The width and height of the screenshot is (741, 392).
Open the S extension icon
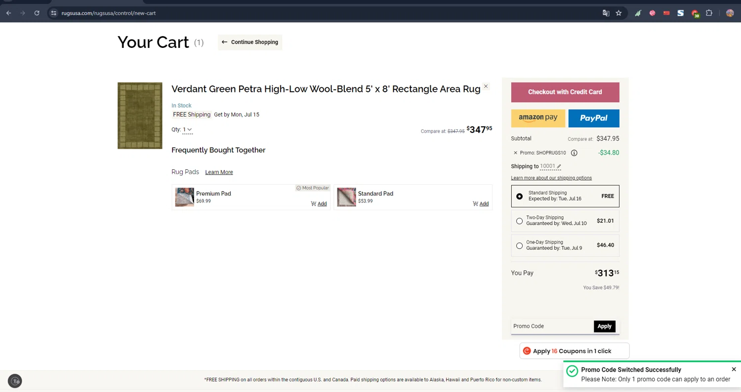pos(680,13)
